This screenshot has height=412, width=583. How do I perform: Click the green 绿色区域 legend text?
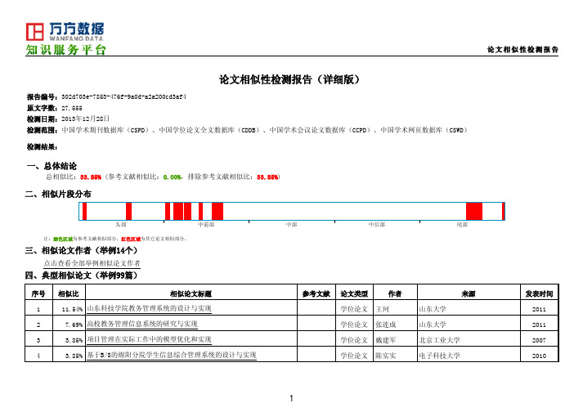click(63, 239)
